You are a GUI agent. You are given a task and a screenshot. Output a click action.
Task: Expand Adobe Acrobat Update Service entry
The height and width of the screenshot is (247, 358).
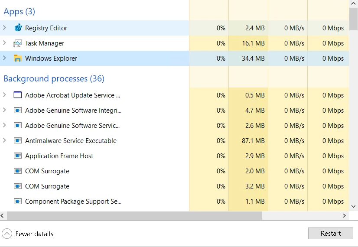[x=4, y=95]
